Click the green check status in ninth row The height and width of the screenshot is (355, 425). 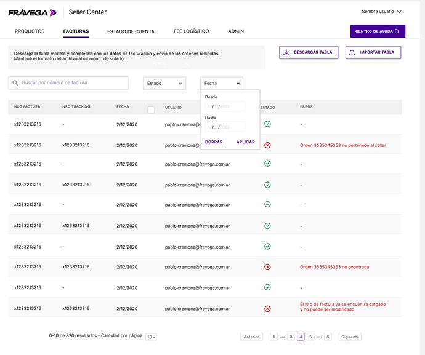[267, 287]
